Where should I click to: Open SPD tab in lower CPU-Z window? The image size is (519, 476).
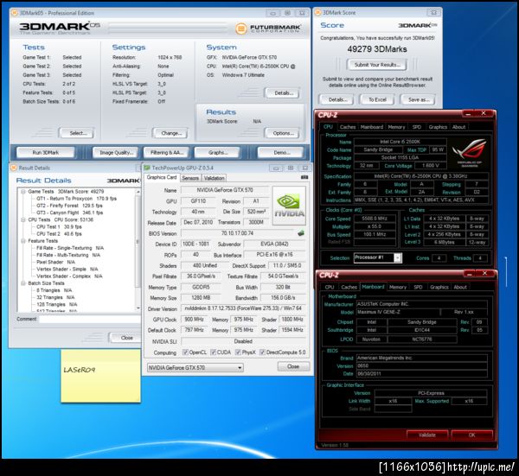pyautogui.click(x=418, y=287)
